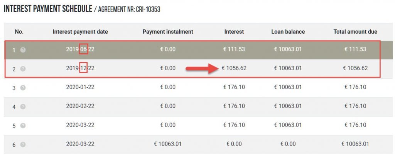Select the 2019-06-22 payment date cell

80,49
